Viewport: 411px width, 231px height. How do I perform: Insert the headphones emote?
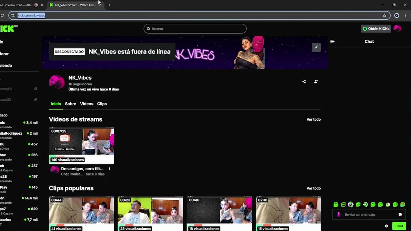351,204
